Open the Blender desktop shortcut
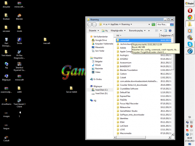 coord(19,17)
